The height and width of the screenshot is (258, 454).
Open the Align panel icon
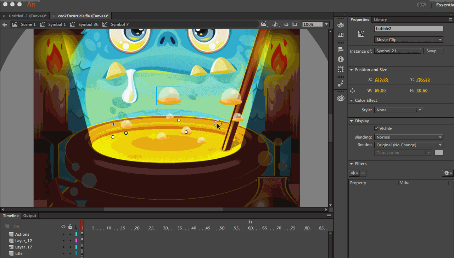tap(341, 49)
